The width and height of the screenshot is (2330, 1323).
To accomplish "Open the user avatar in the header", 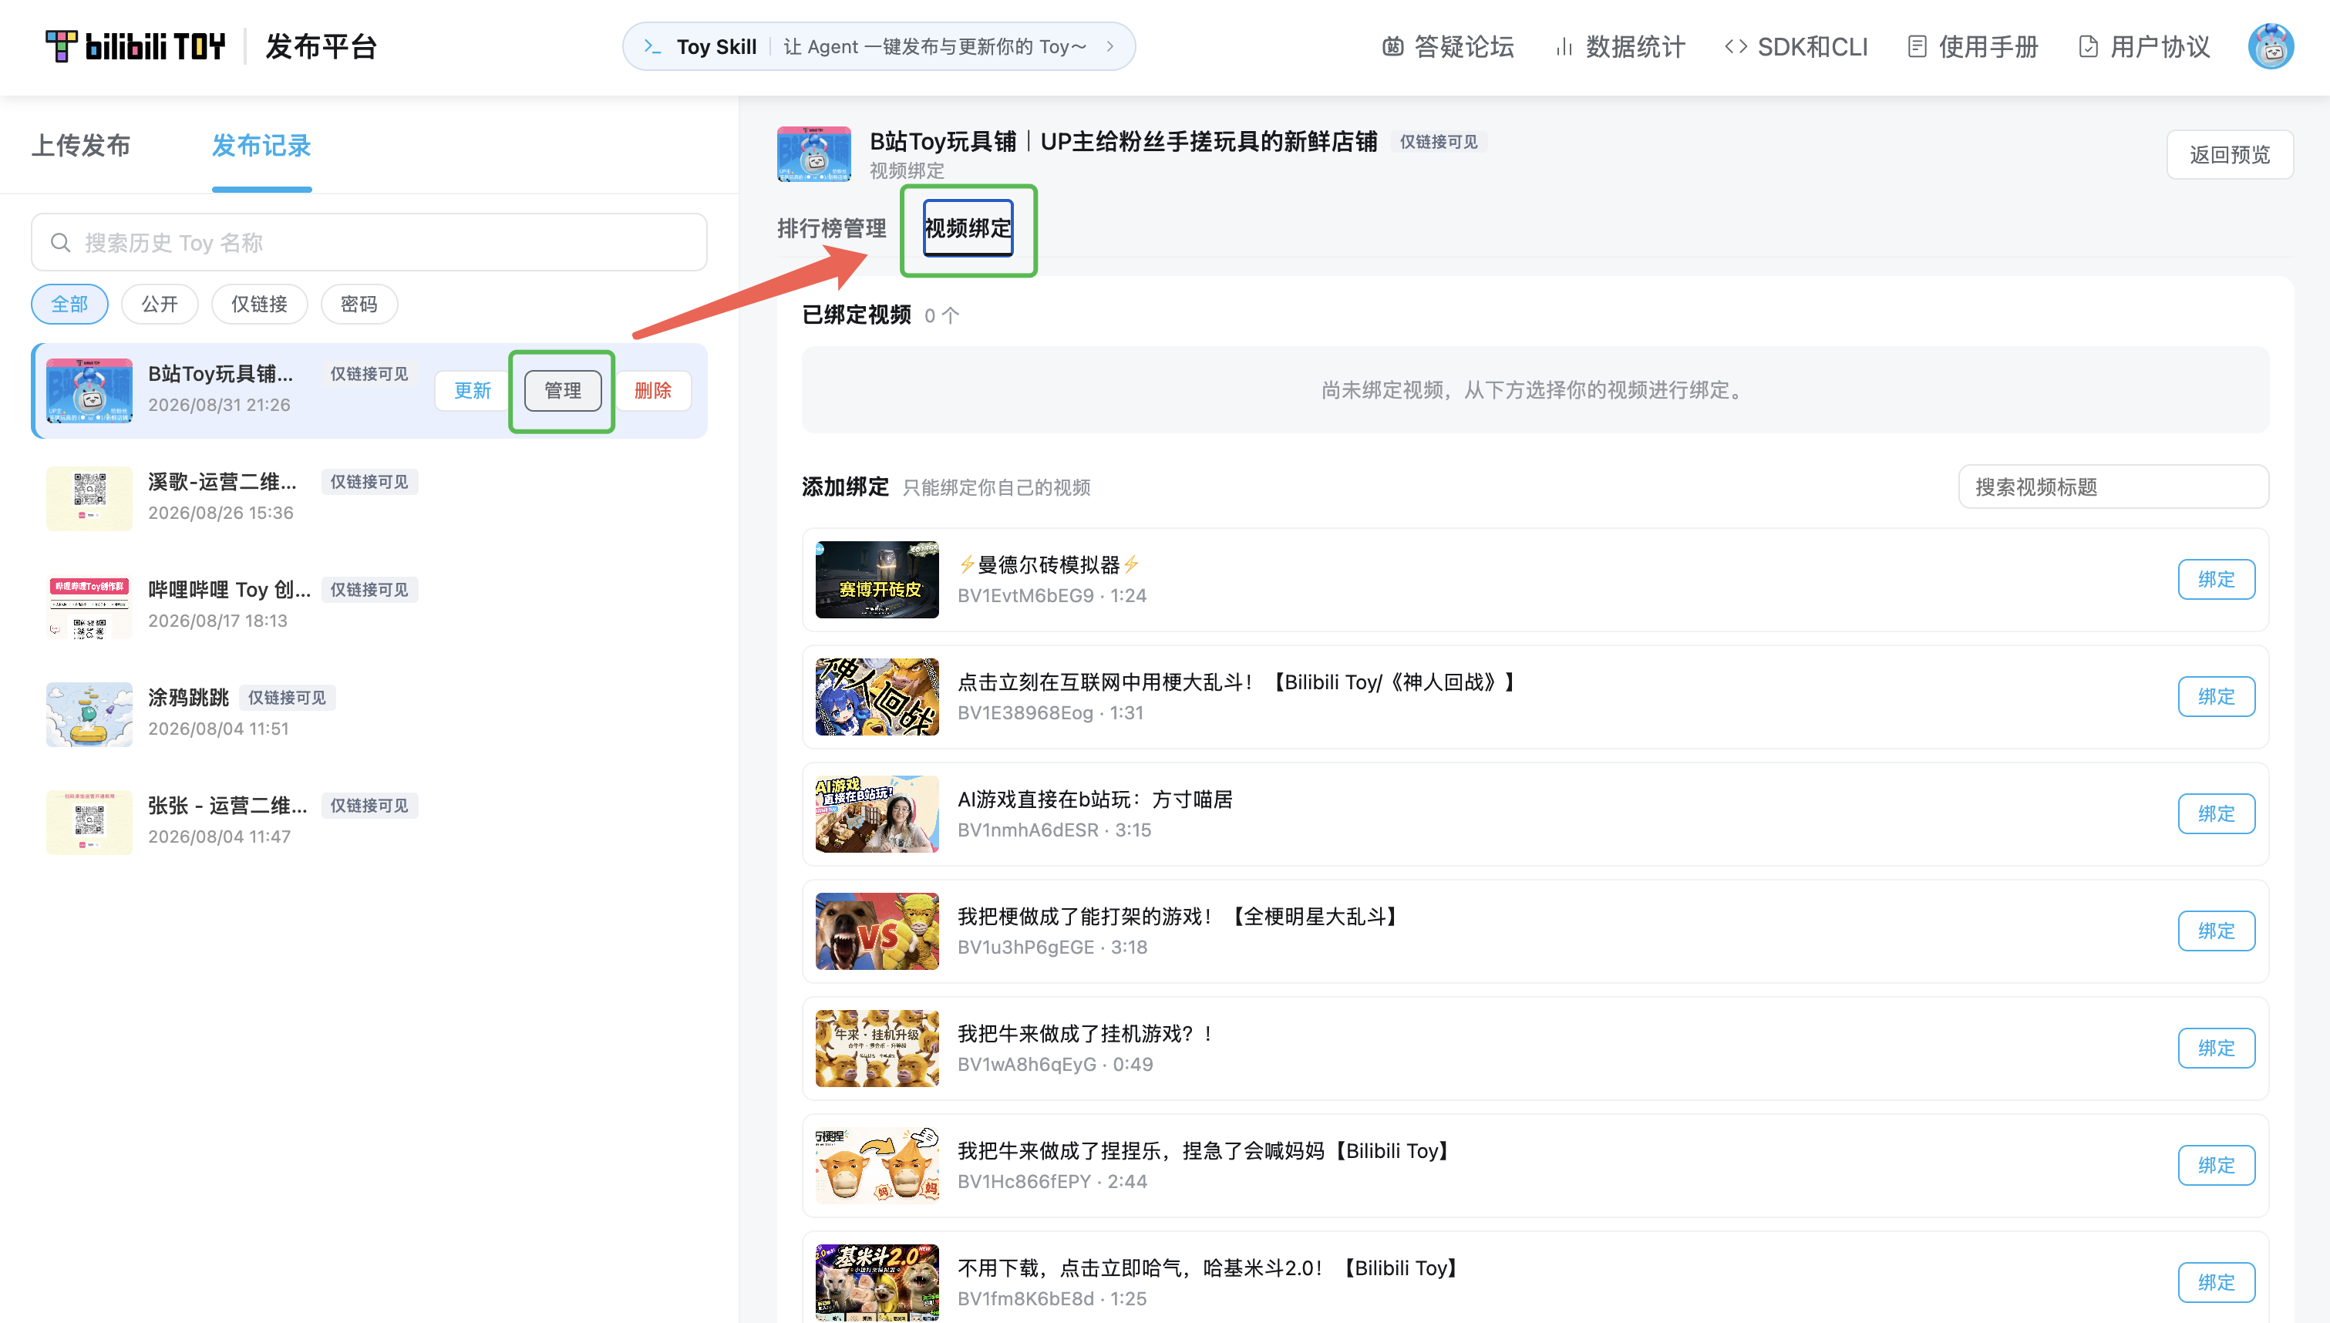I will pyautogui.click(x=2270, y=46).
